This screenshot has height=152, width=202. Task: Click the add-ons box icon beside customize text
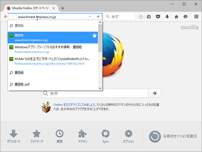point(46,107)
